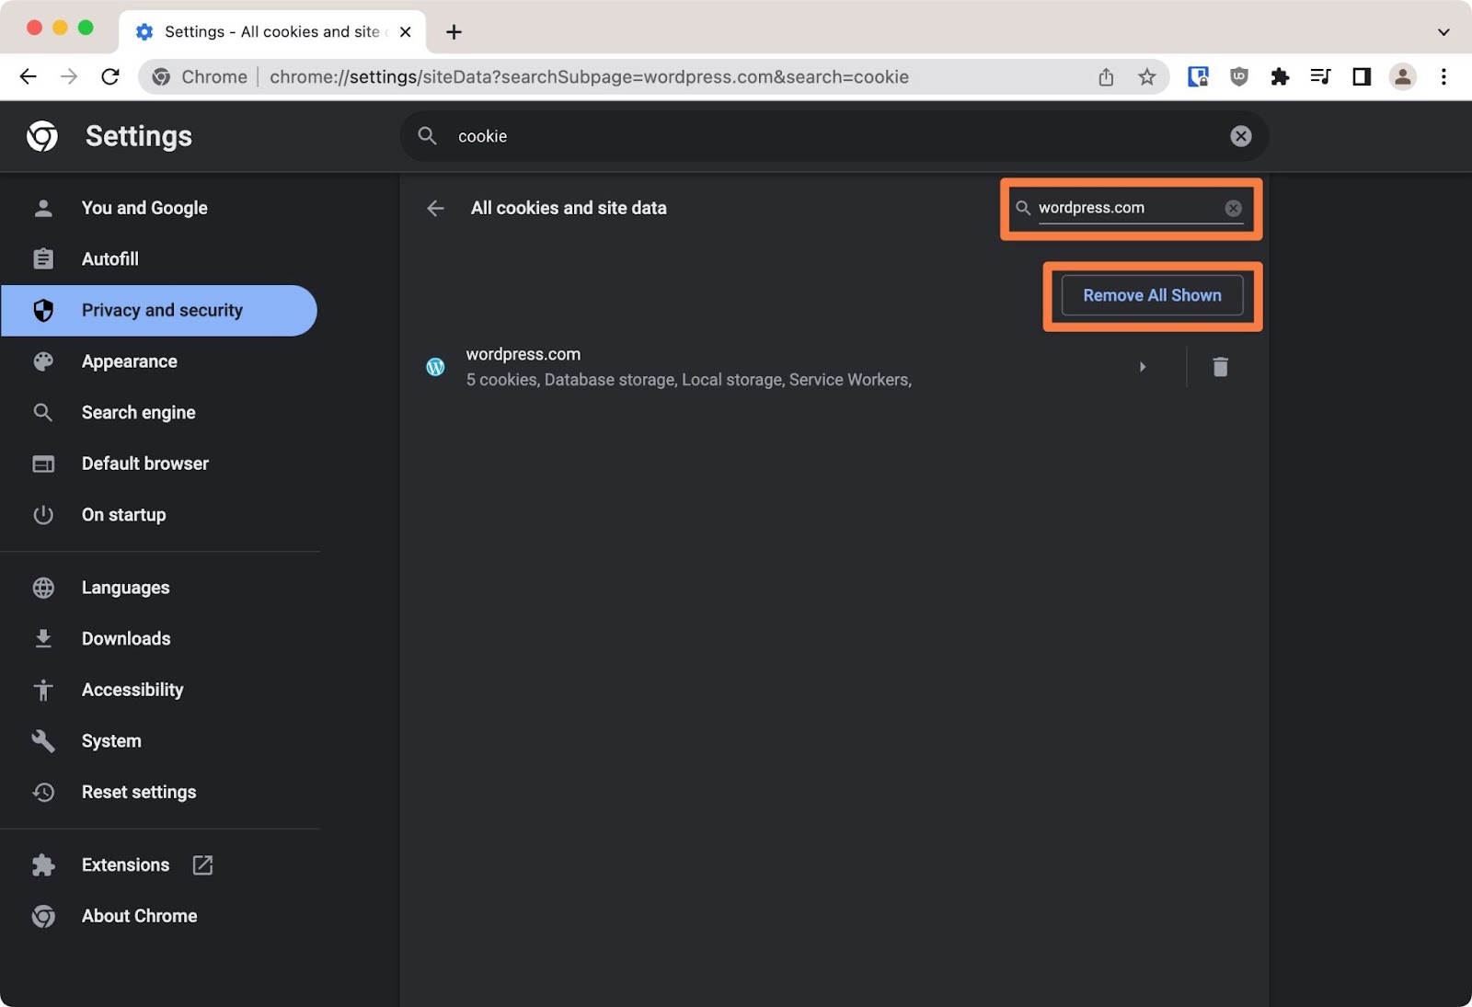Open Extensions via the external link item
1472x1007 pixels.
(201, 864)
